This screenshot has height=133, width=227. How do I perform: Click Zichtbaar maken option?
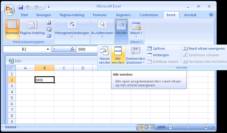coord(162,62)
